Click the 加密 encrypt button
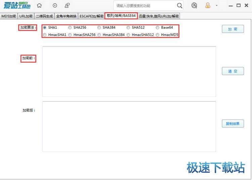The width and height of the screenshot is (252, 180). (233, 29)
